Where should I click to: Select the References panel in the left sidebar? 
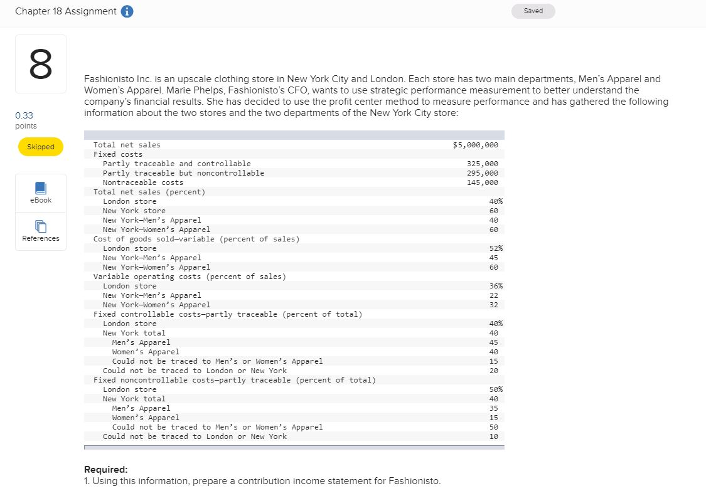click(40, 230)
